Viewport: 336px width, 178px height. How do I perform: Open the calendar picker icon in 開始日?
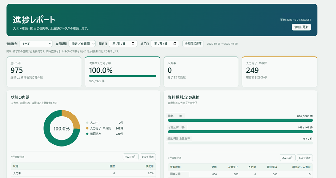(133, 44)
